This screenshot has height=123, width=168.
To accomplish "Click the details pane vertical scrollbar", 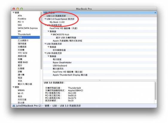I will click(155, 91).
